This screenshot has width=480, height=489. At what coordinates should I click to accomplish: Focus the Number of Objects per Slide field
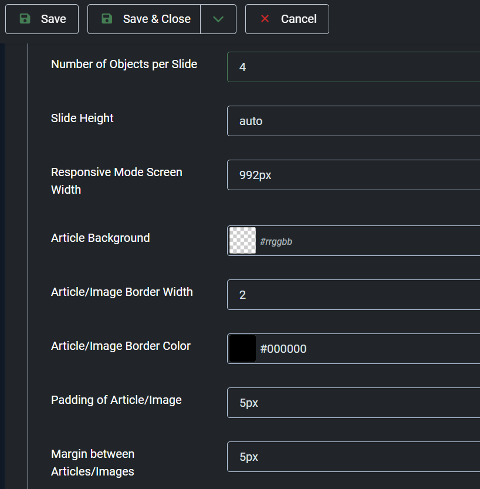pyautogui.click(x=353, y=67)
